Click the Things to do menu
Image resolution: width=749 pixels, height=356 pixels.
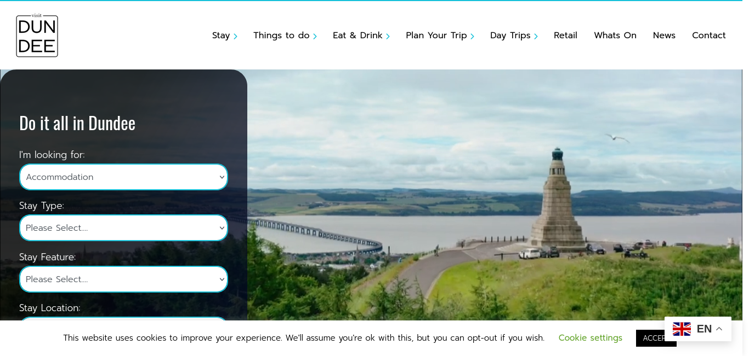pos(281,36)
